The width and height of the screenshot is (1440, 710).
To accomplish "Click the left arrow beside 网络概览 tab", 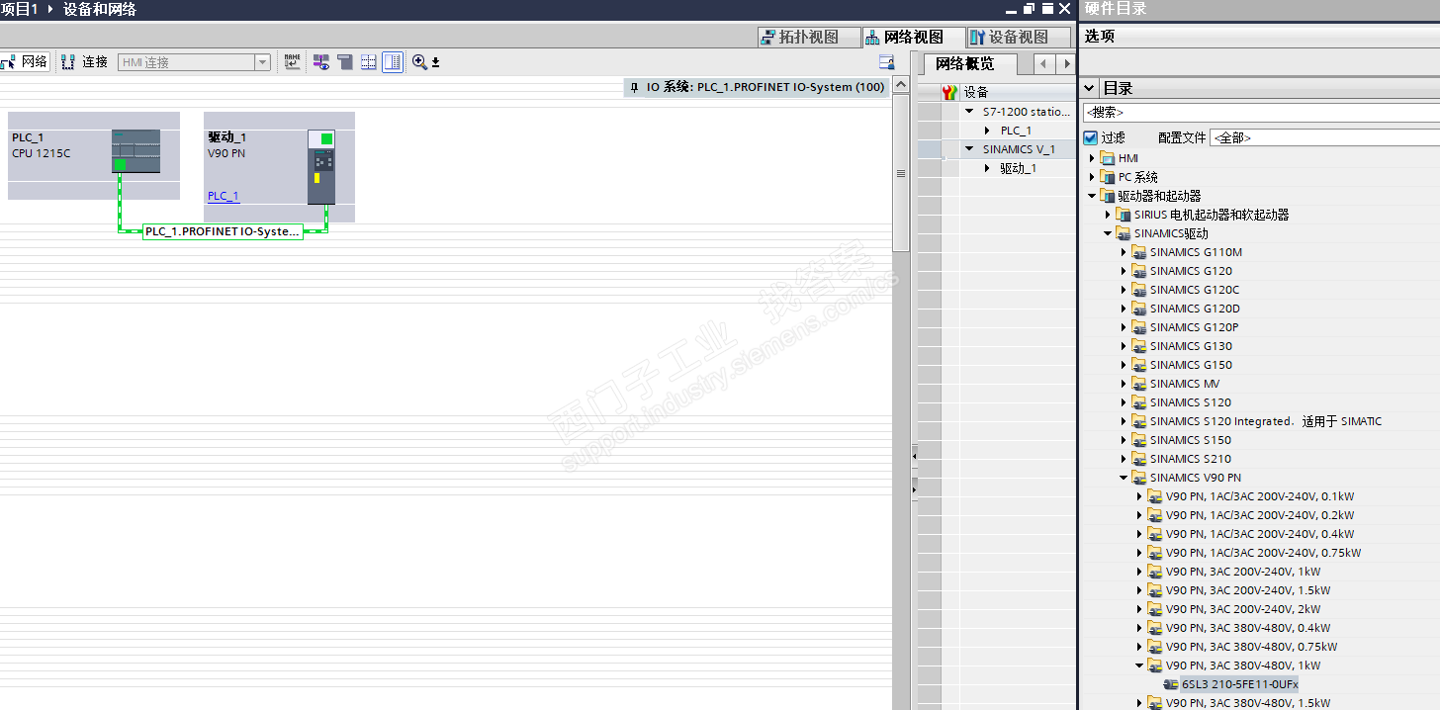I will click(x=1044, y=63).
